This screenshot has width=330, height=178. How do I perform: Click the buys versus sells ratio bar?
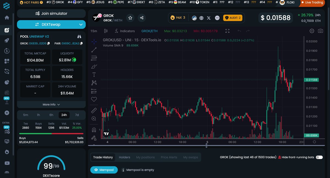(51, 134)
